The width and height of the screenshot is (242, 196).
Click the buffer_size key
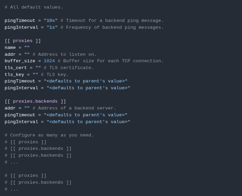click(20, 61)
